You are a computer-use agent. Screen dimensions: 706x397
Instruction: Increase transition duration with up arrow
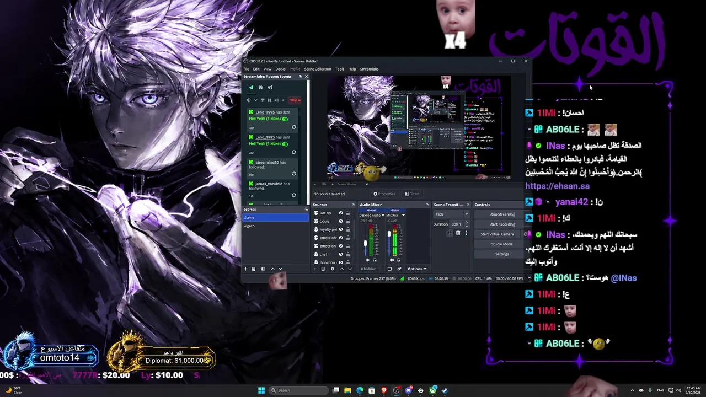467,222
